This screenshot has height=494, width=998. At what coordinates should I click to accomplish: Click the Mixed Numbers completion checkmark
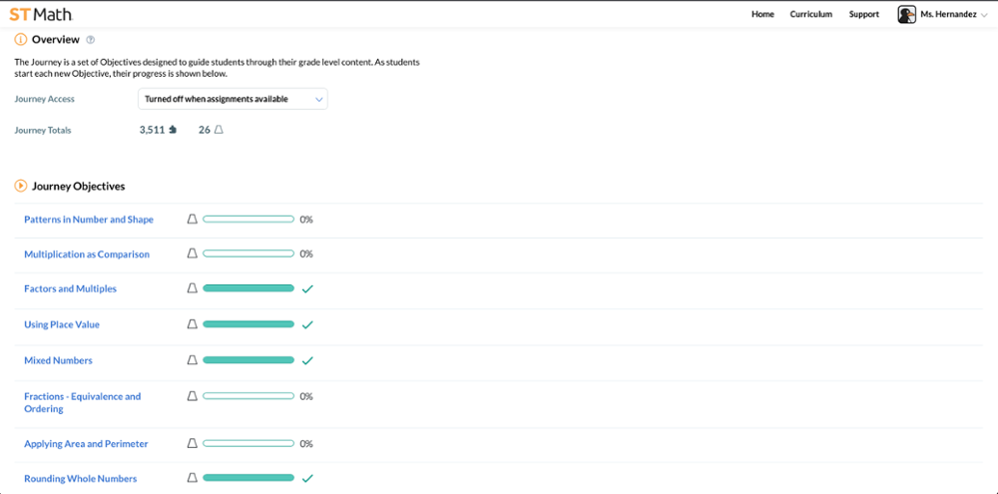pos(307,360)
